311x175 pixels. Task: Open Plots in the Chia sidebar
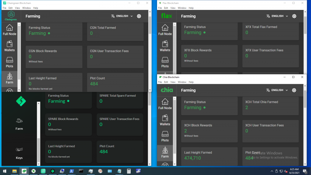pos(165,136)
